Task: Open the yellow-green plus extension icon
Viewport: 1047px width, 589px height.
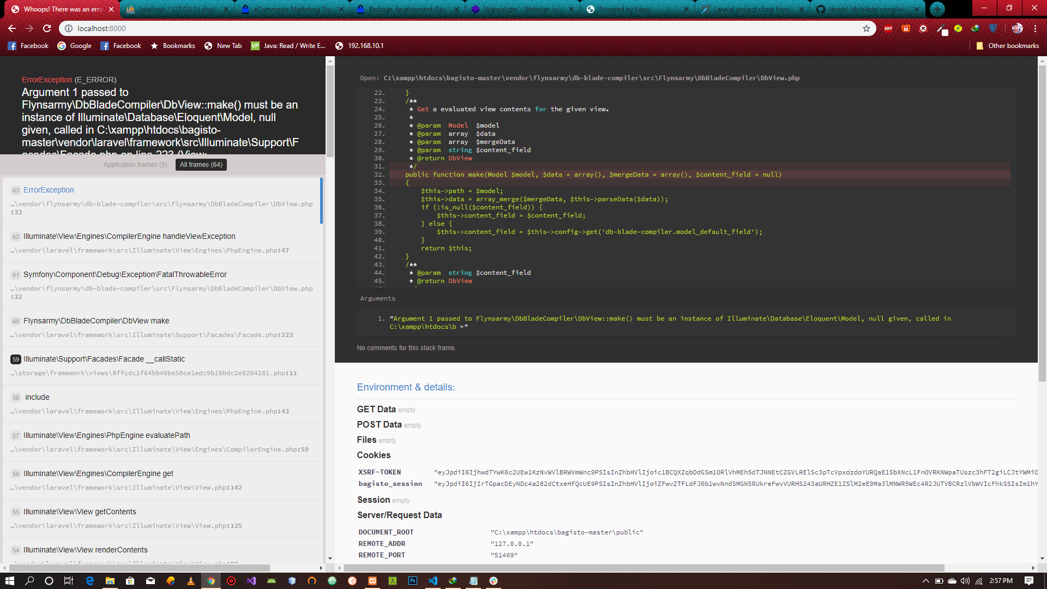Action: tap(958, 28)
